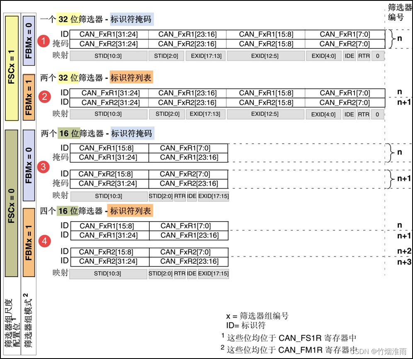
Task: Click 'EXID[17:13]' in the one 32-bit mask mapping
Action: (206, 56)
